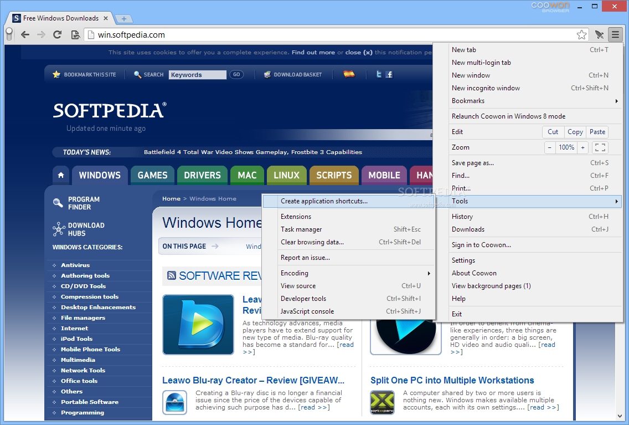Click the browser back arrow
Screen dimensions: 629x425
(x=25, y=35)
